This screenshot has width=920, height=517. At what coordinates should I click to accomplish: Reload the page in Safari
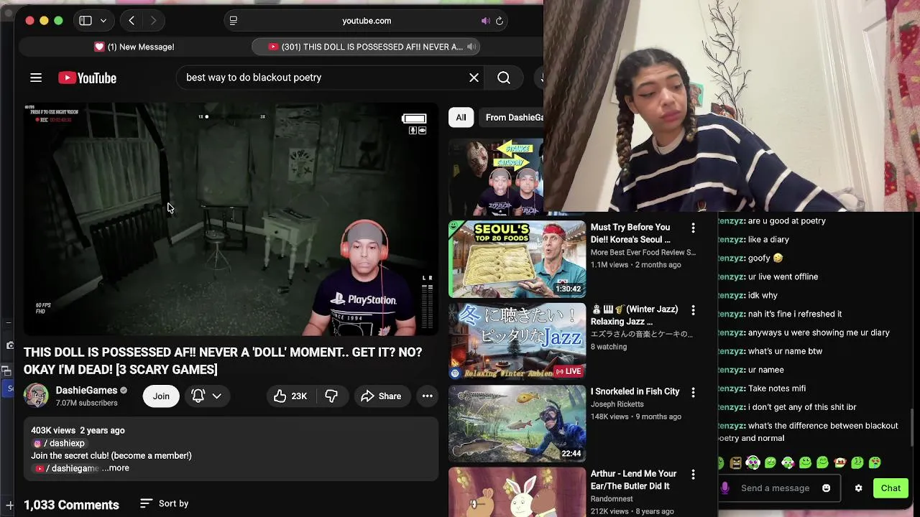(x=500, y=21)
